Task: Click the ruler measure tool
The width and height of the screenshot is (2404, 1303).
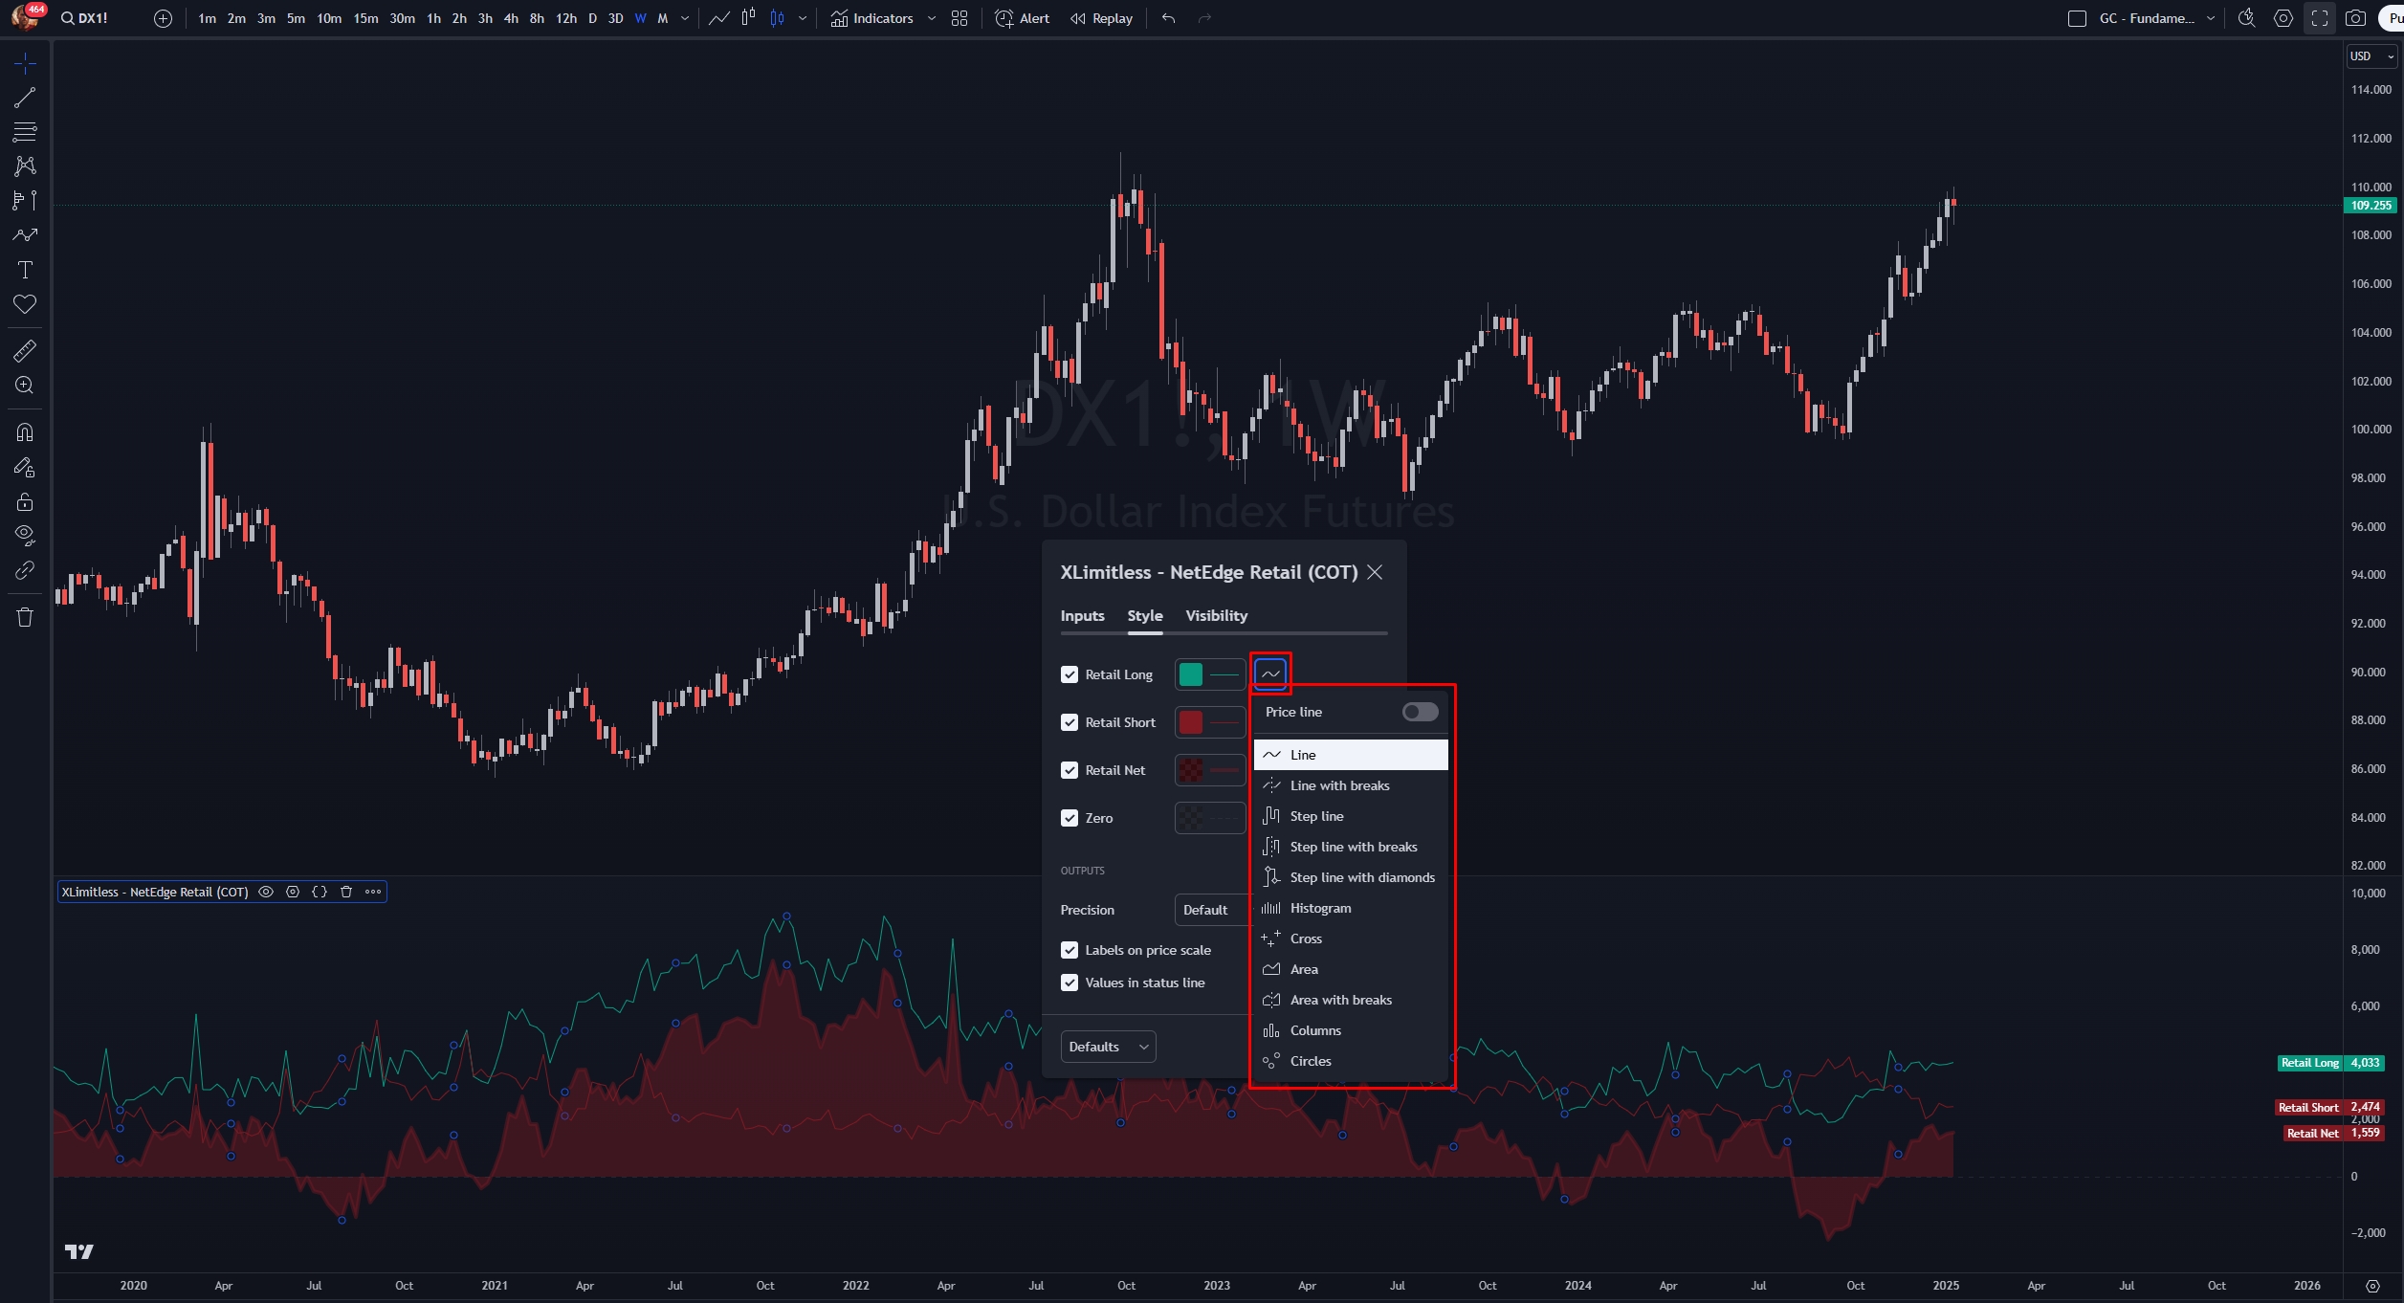Action: pyautogui.click(x=25, y=351)
